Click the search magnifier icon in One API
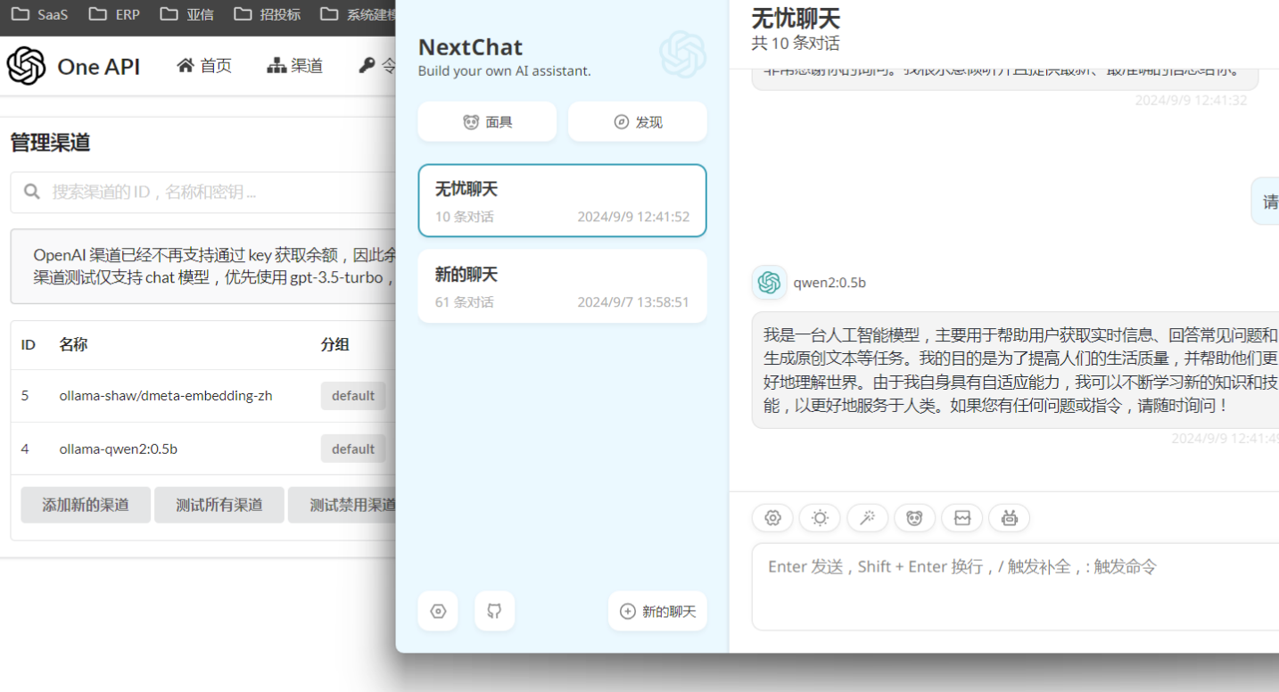The width and height of the screenshot is (1279, 692). pyautogui.click(x=32, y=192)
